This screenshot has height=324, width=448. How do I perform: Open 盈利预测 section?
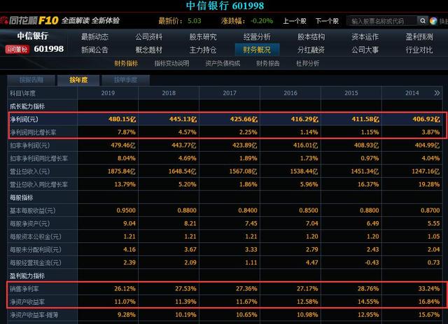419,37
